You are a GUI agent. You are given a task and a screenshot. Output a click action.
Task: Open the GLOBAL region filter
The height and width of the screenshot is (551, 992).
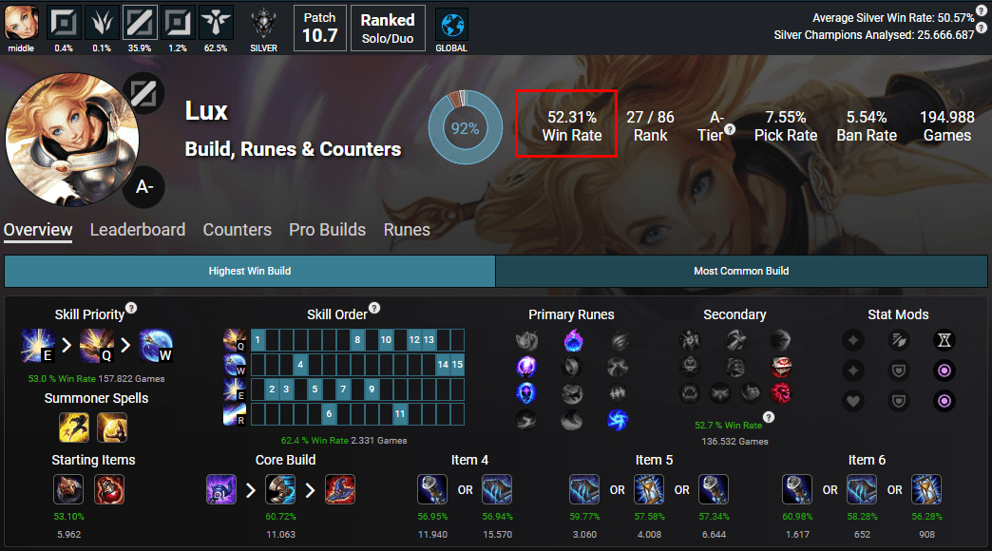[451, 29]
